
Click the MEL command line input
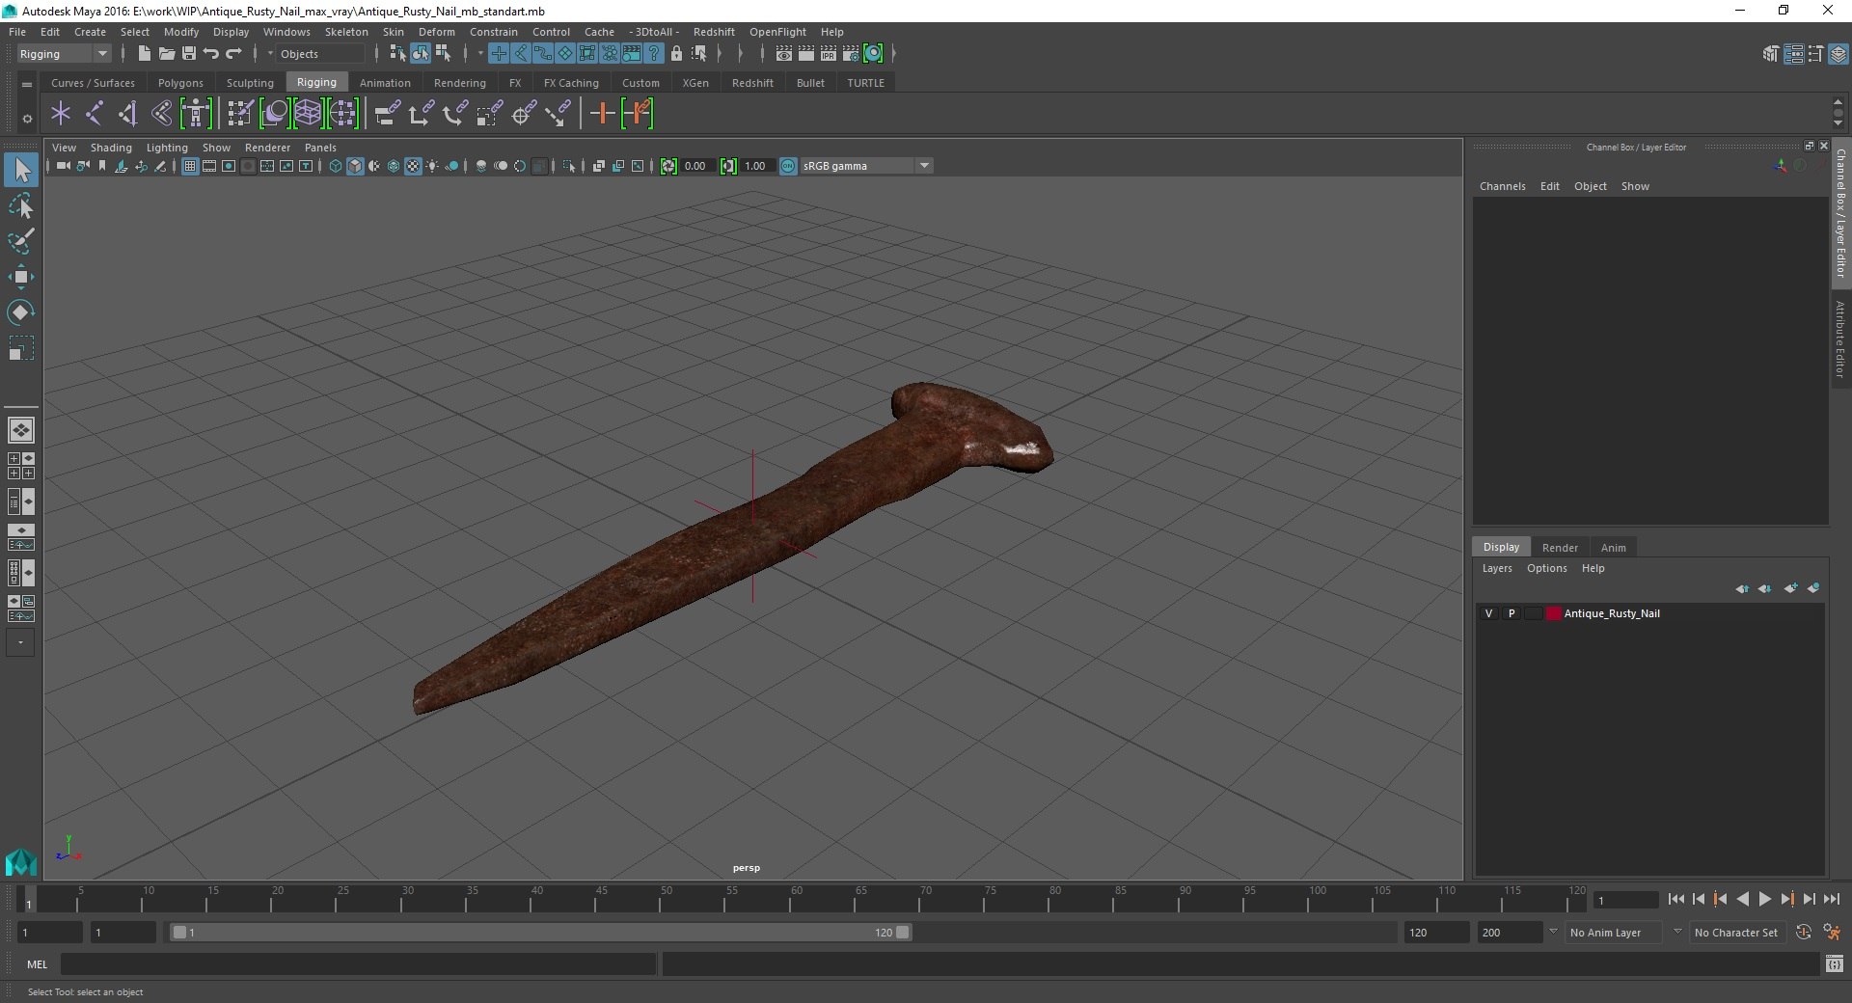click(358, 963)
